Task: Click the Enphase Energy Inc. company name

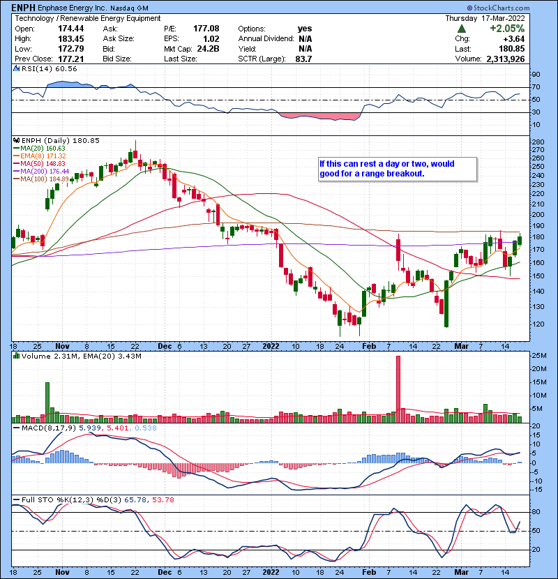Action: (73, 8)
